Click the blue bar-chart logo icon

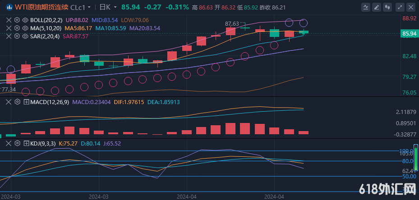click(9, 7)
